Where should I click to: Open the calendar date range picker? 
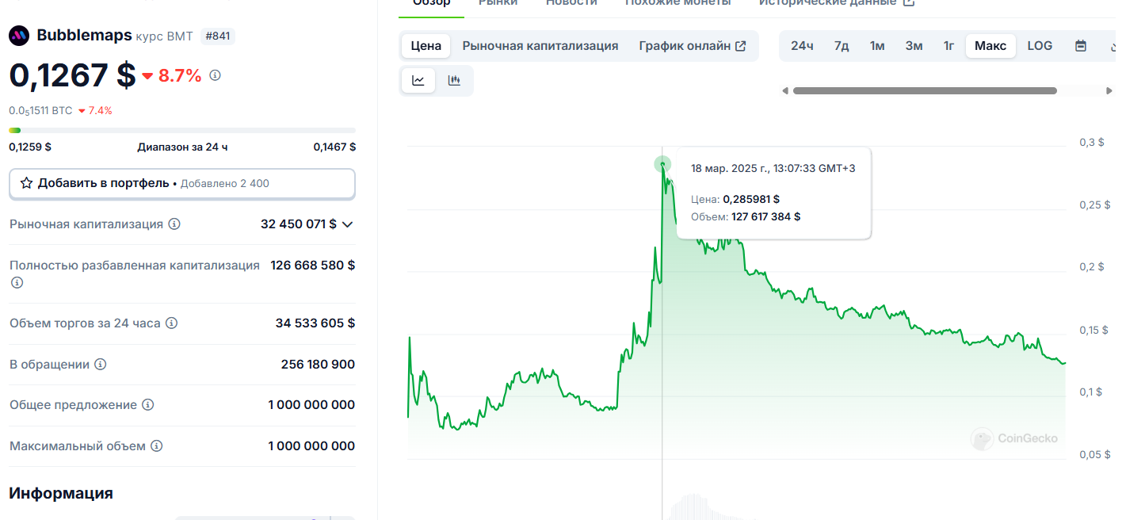click(1080, 46)
